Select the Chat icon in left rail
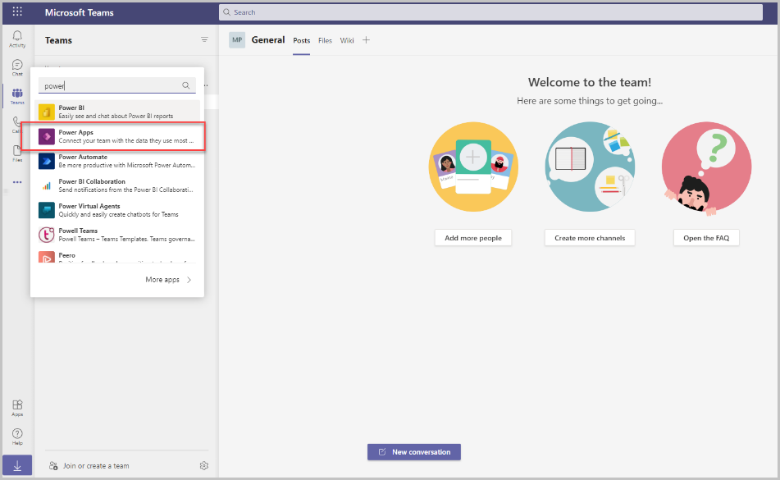780x480 pixels. pos(16,66)
